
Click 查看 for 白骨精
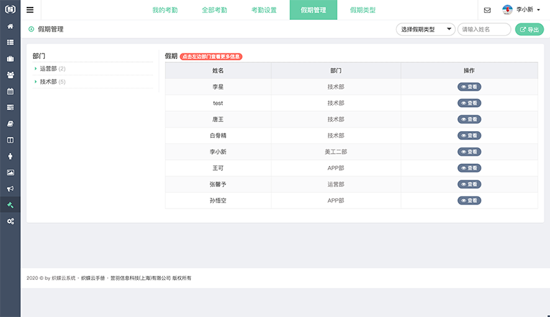tap(469, 135)
